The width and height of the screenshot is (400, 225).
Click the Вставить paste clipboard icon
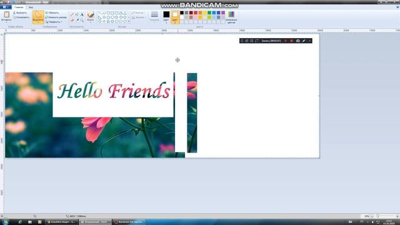(x=7, y=14)
